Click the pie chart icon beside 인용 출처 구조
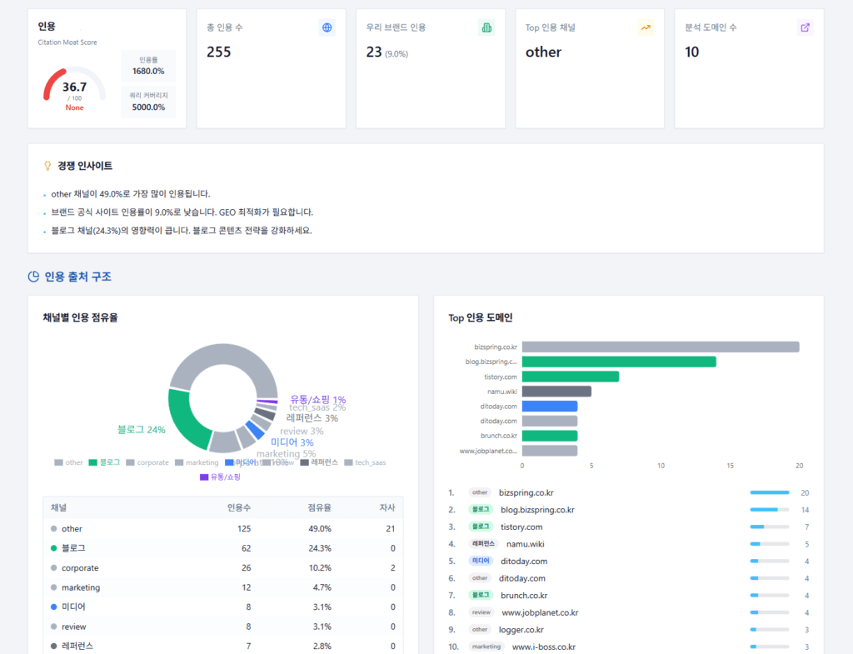 point(34,277)
